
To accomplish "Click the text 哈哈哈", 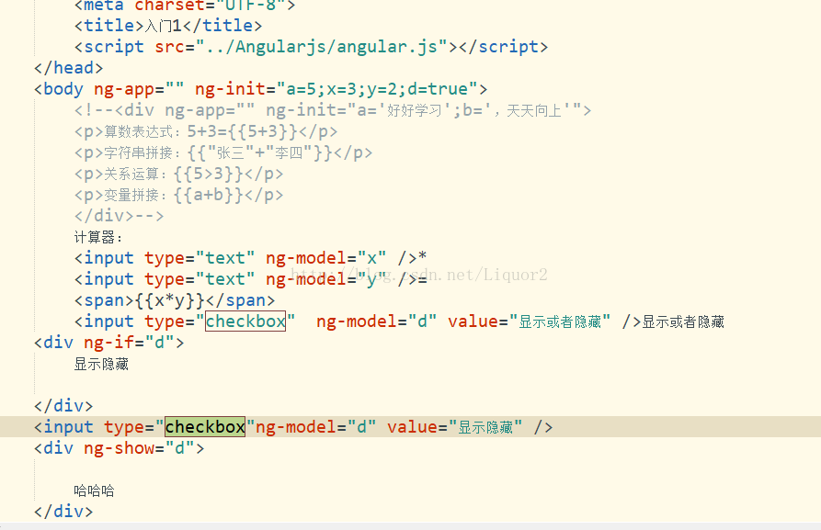I will [95, 491].
